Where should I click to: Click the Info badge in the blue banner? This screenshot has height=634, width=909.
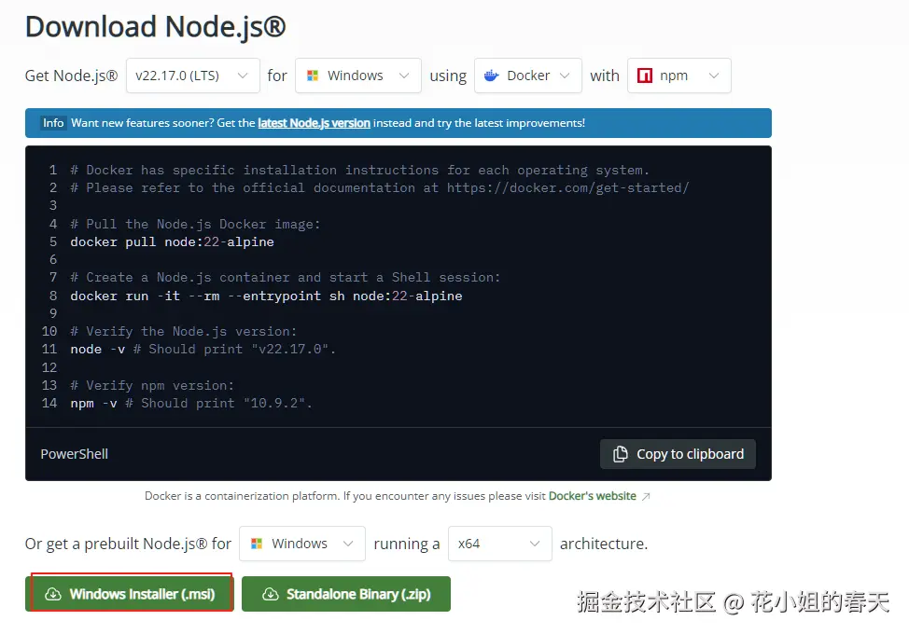53,123
